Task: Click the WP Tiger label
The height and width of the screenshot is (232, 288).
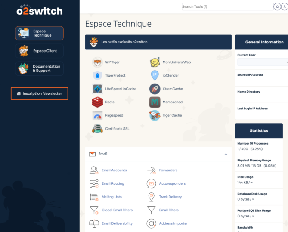Action: click(112, 62)
